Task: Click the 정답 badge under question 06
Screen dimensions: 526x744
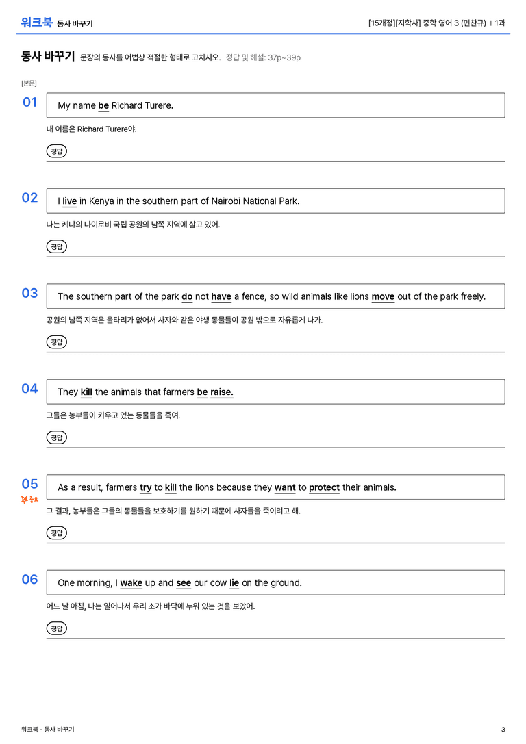Action: coord(56,628)
